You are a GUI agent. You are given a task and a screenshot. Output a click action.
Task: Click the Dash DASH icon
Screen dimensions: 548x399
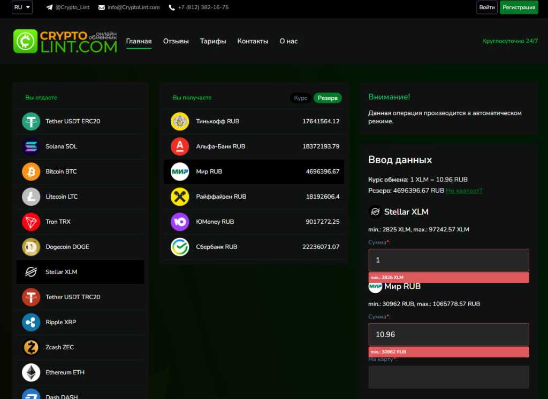point(31,394)
